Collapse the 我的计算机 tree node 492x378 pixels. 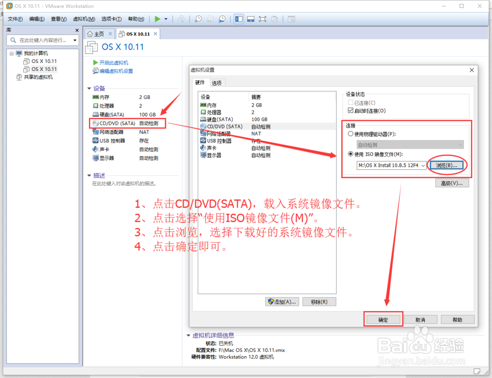pos(12,53)
